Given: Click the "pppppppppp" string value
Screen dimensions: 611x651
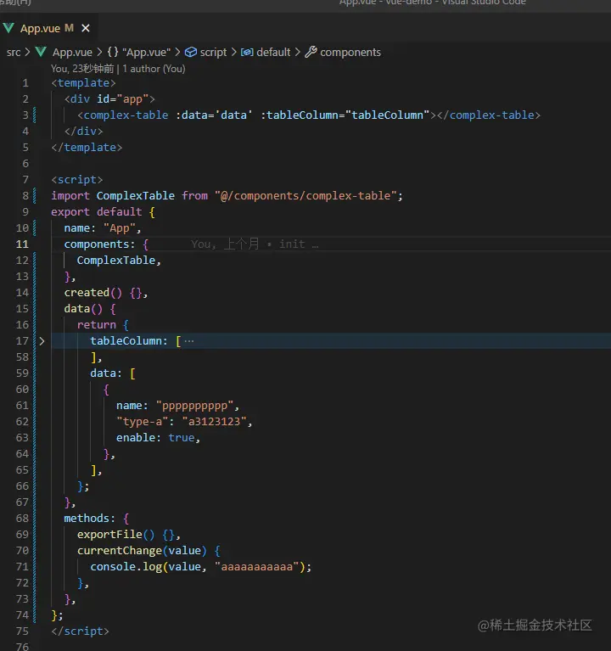Looking at the screenshot, I should [194, 406].
